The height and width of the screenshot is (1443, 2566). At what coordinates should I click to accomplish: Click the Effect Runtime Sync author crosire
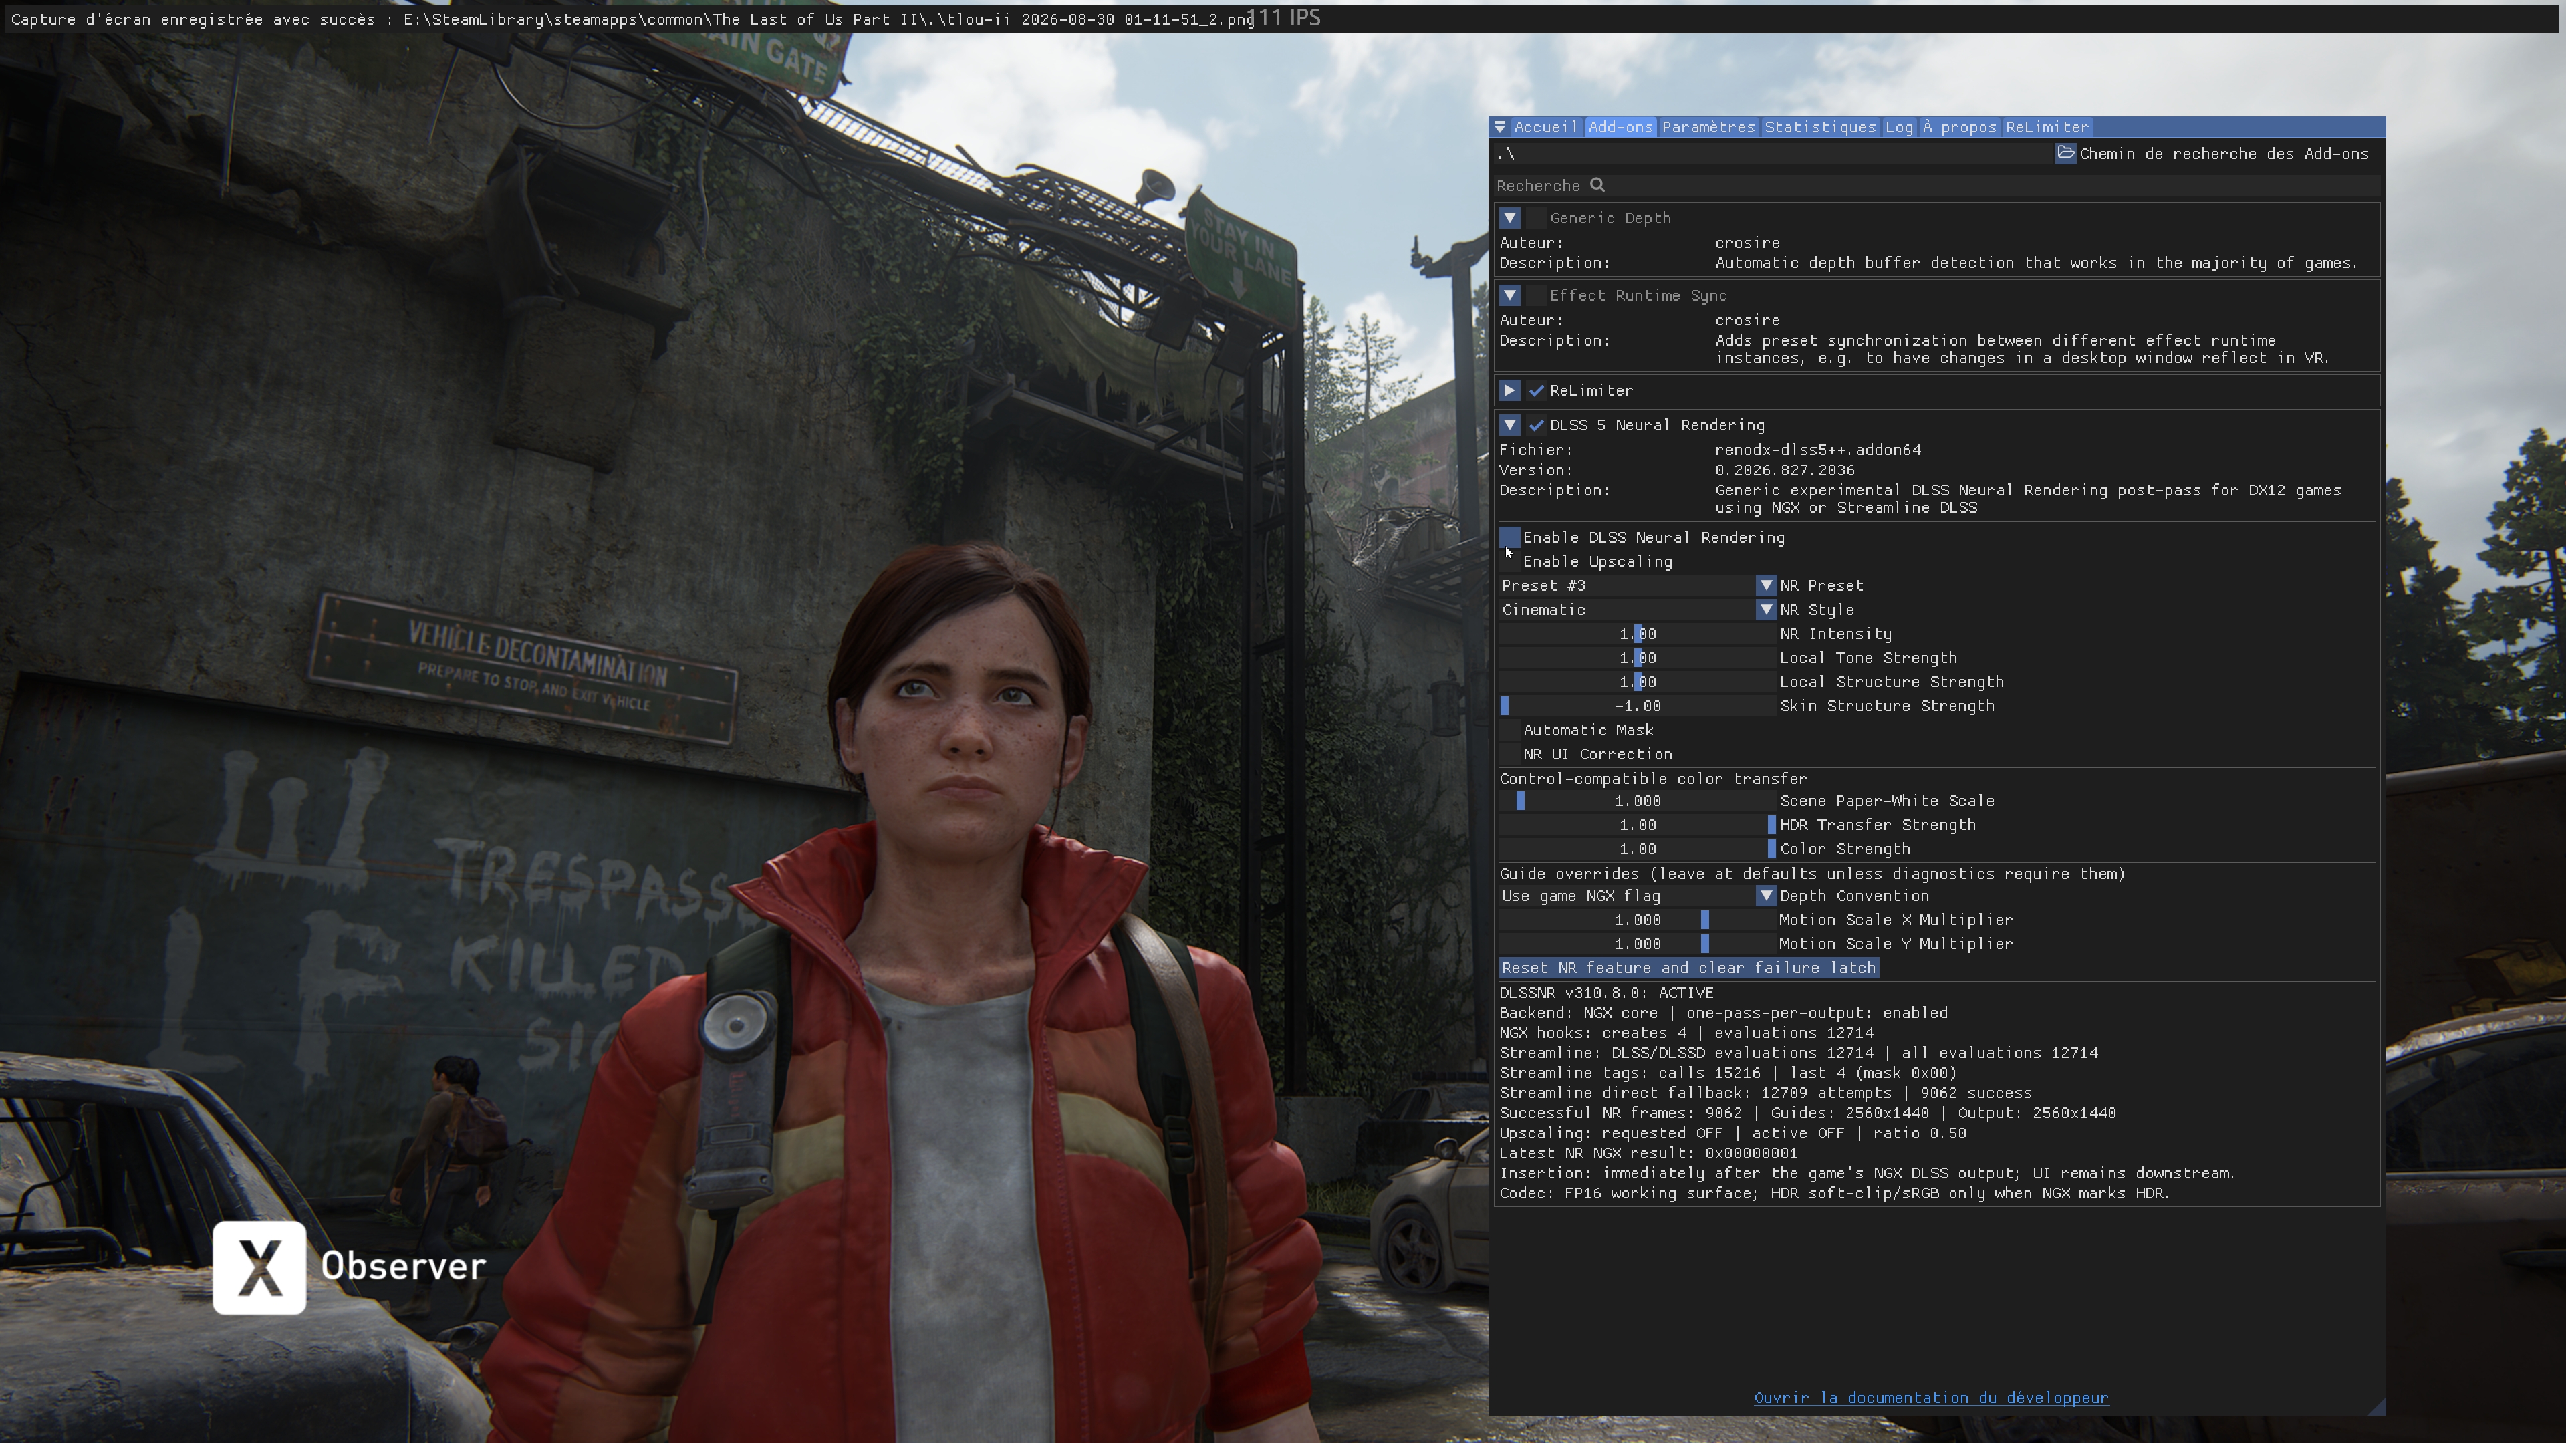(1747, 321)
